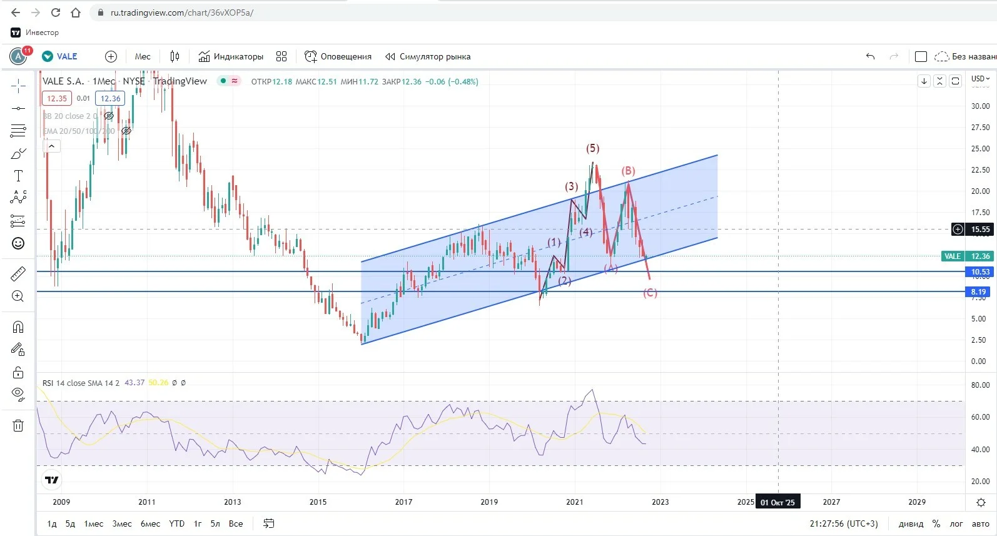Open the Fibonacci retracement tools
The width and height of the screenshot is (997, 536).
pyautogui.click(x=18, y=131)
